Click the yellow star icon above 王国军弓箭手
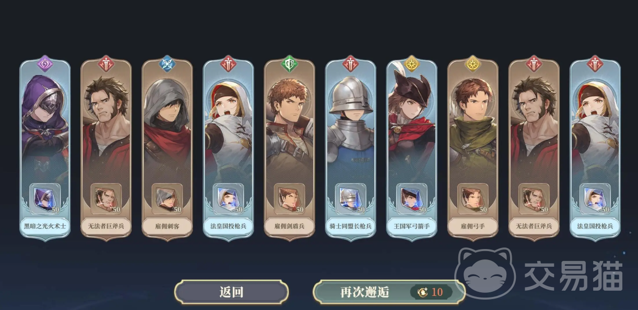 click(411, 64)
